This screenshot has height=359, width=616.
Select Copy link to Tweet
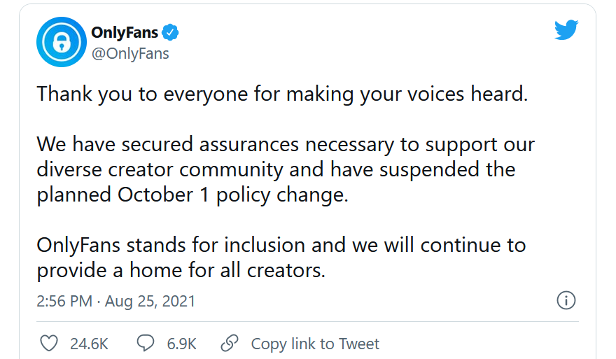coord(315,344)
